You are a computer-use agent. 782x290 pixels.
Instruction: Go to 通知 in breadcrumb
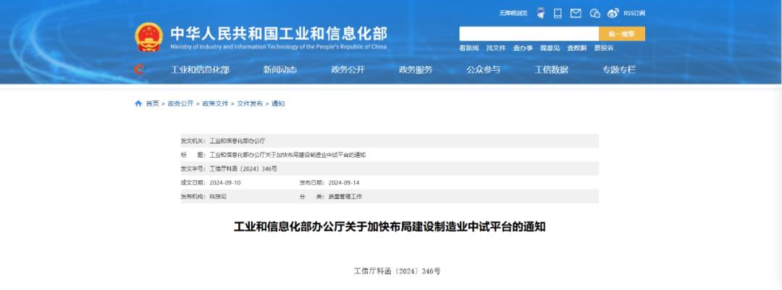point(278,103)
